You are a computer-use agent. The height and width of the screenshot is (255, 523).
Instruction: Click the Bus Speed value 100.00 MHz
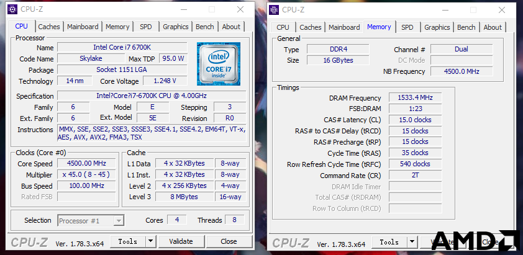pyautogui.click(x=87, y=186)
